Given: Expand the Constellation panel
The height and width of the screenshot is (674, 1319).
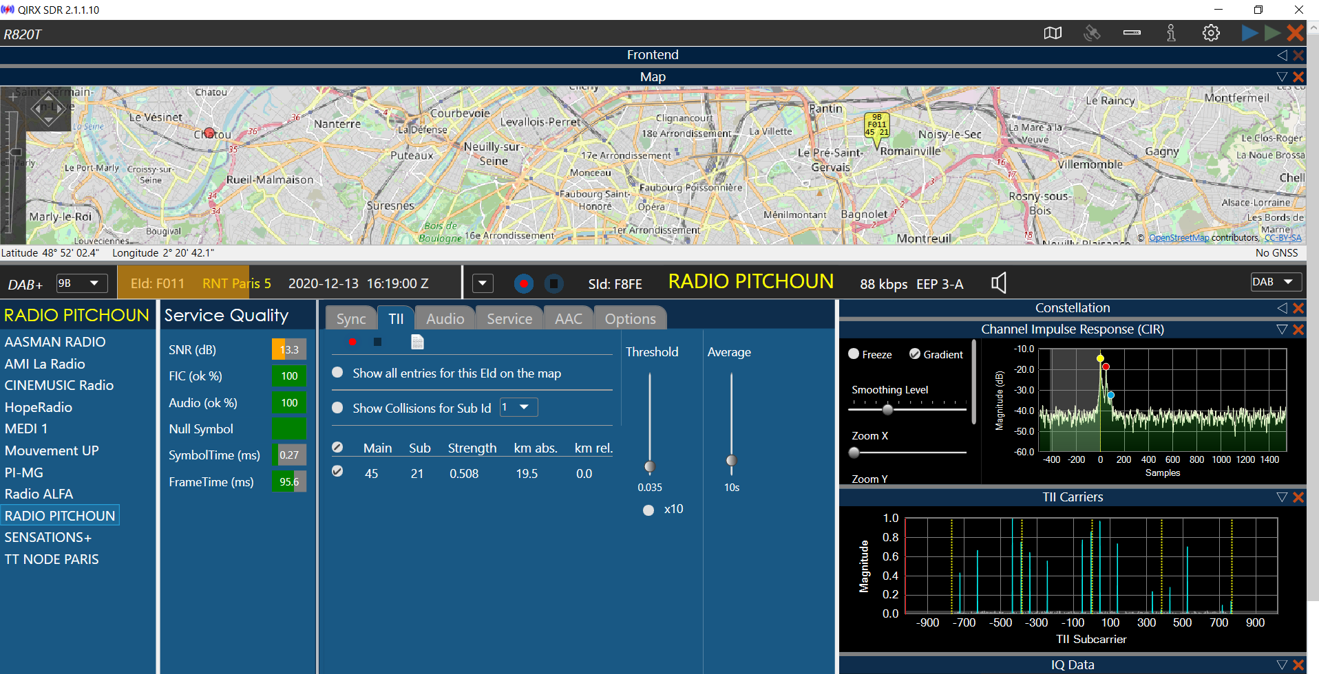Looking at the screenshot, I should point(1282,308).
